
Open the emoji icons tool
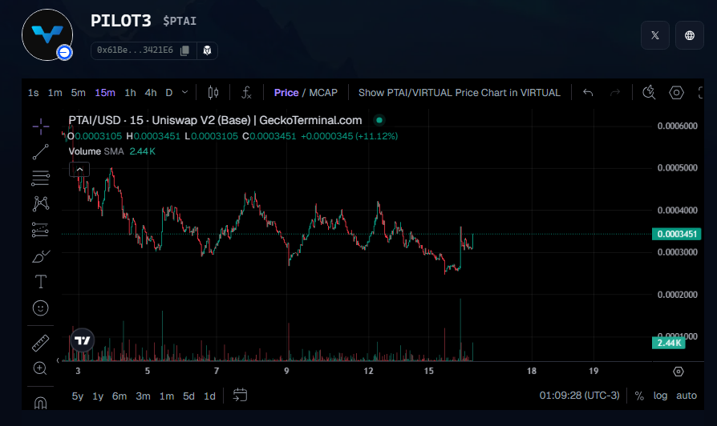(x=41, y=308)
